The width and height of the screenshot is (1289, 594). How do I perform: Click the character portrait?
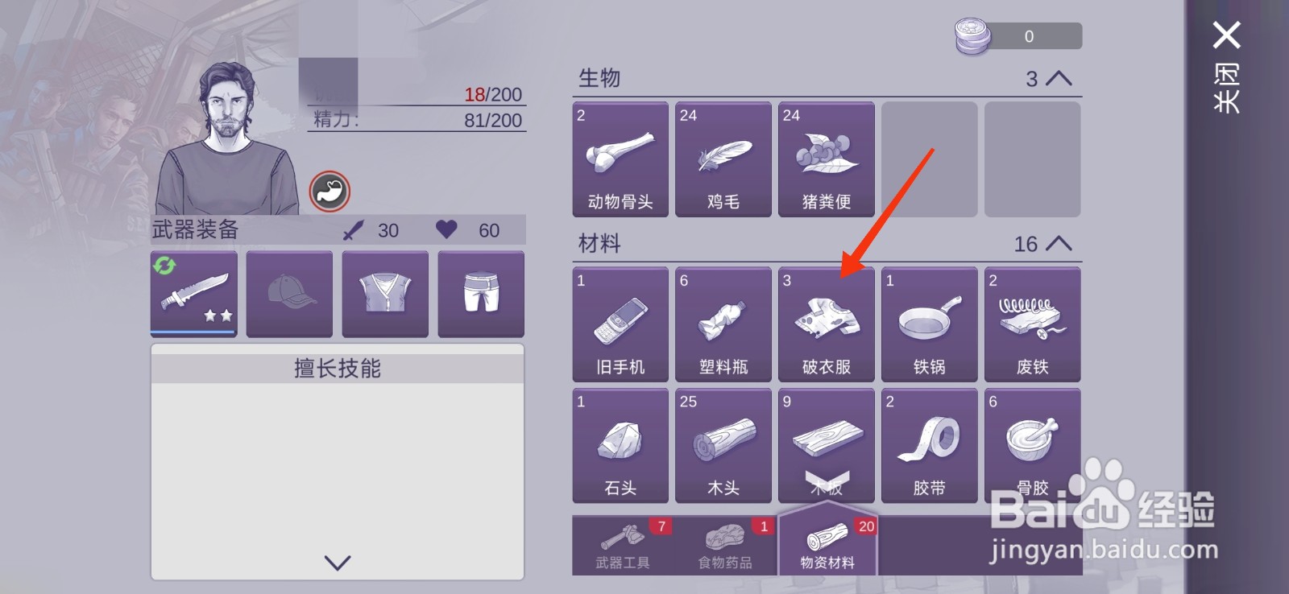pos(227,138)
